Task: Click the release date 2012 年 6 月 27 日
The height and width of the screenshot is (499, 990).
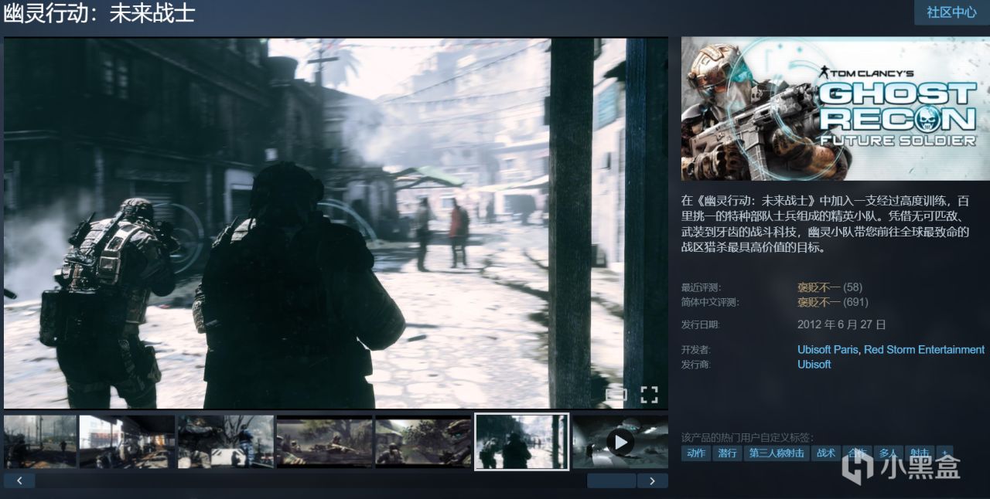Action: [841, 324]
